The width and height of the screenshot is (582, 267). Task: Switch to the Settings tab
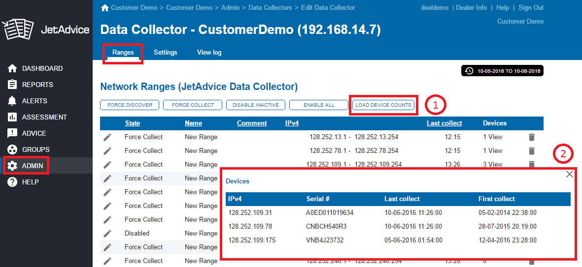pyautogui.click(x=165, y=52)
